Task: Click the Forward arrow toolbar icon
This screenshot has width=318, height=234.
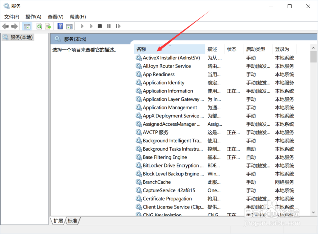Action: point(14,26)
